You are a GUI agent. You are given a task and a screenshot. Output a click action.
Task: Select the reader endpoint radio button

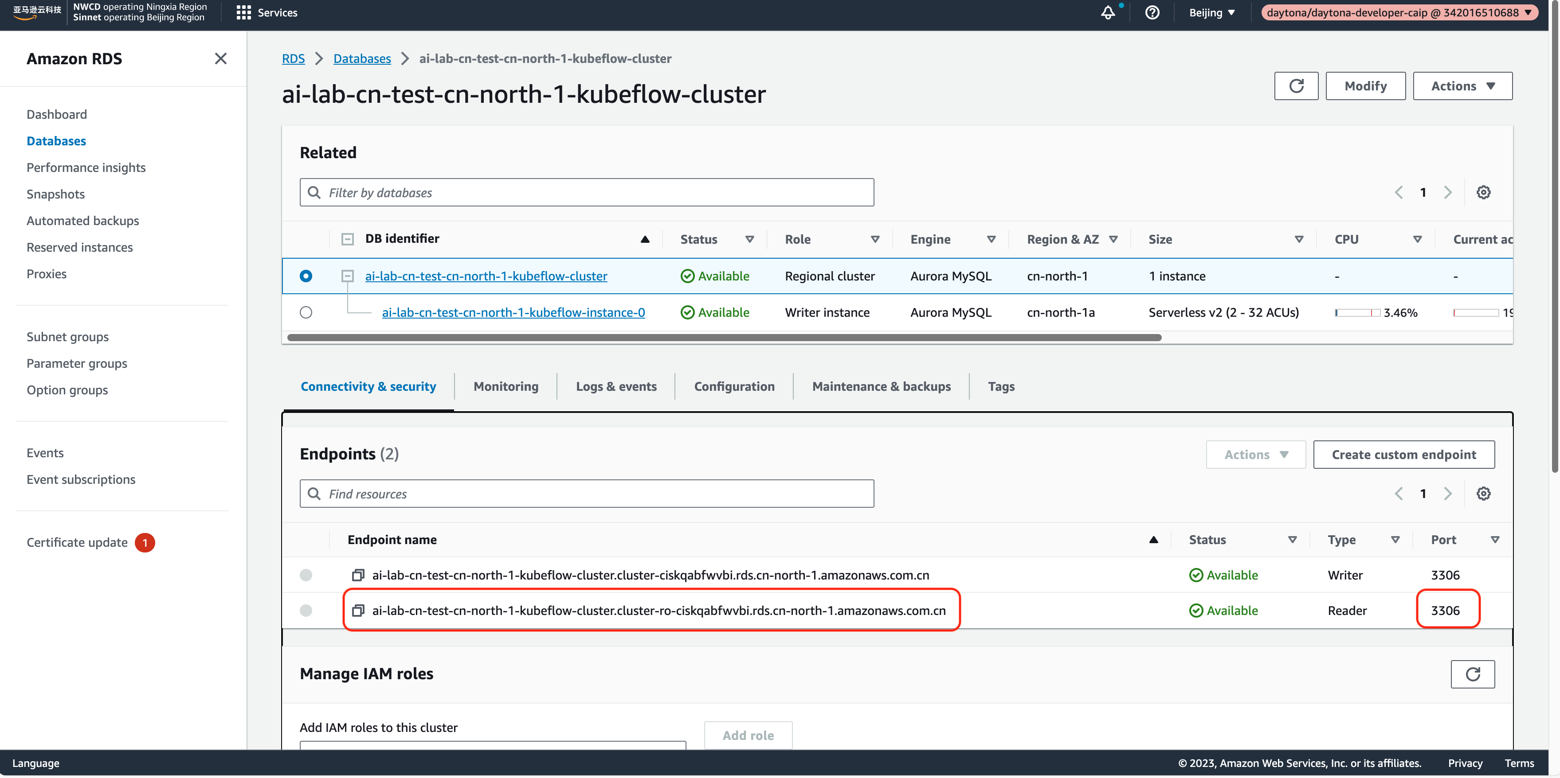pyautogui.click(x=306, y=611)
